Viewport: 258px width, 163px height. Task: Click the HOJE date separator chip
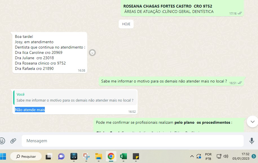126,24
